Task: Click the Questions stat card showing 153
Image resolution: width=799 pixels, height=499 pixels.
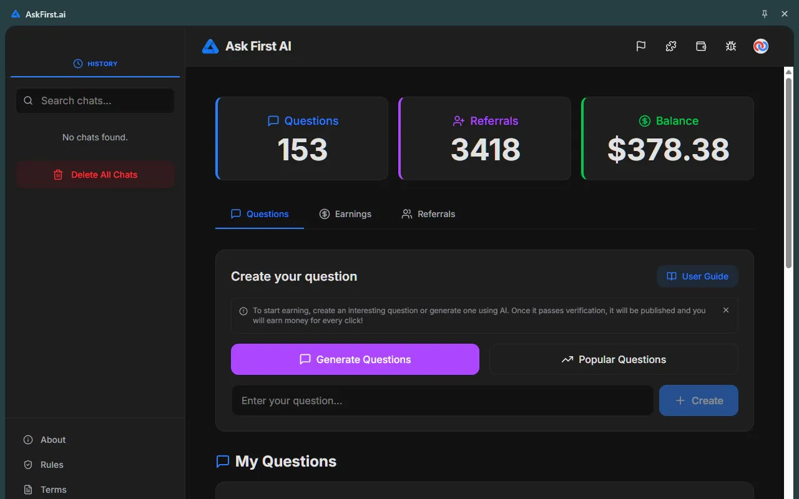Action: (x=302, y=138)
